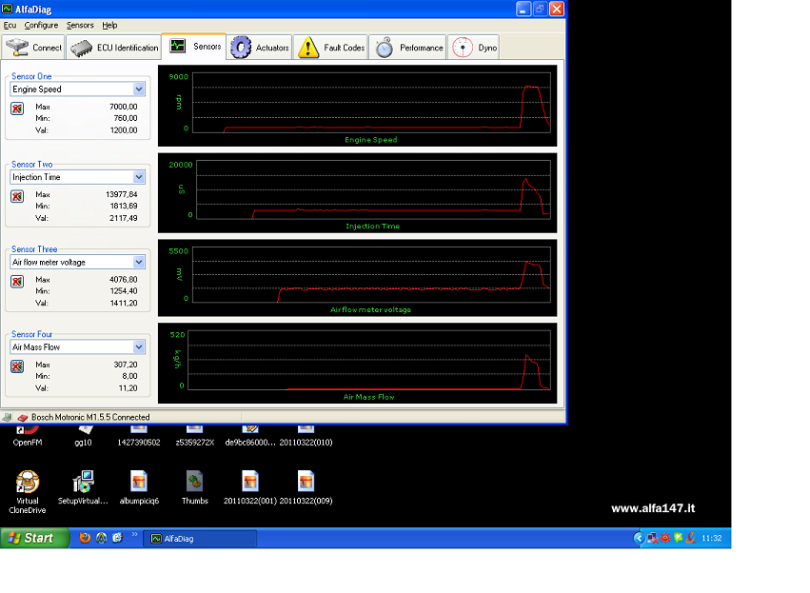Toggle the red X for Sensor One

(x=17, y=109)
